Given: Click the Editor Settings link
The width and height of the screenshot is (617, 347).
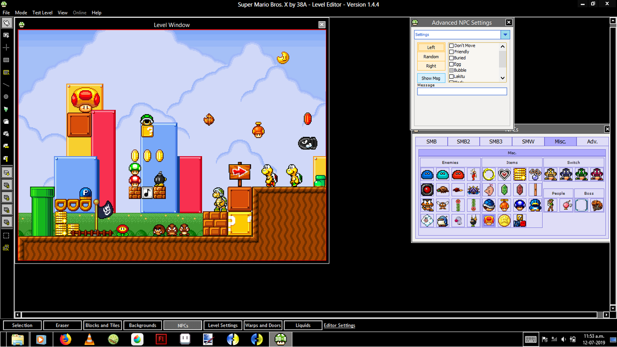Looking at the screenshot, I should click(339, 325).
